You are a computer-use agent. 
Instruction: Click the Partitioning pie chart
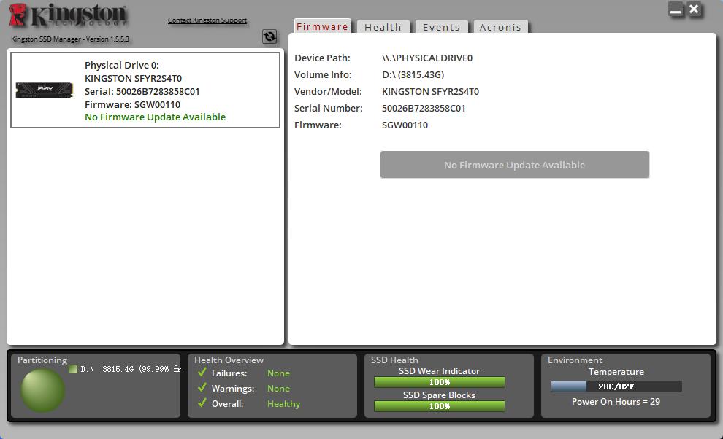(x=42, y=392)
